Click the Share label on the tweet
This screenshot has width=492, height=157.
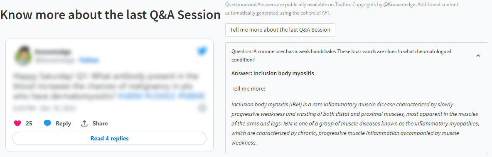pos(100,123)
